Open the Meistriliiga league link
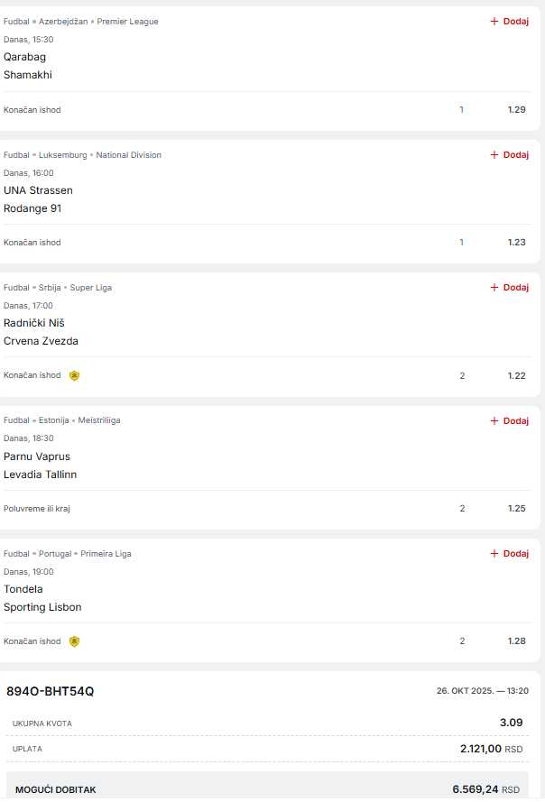 (99, 420)
